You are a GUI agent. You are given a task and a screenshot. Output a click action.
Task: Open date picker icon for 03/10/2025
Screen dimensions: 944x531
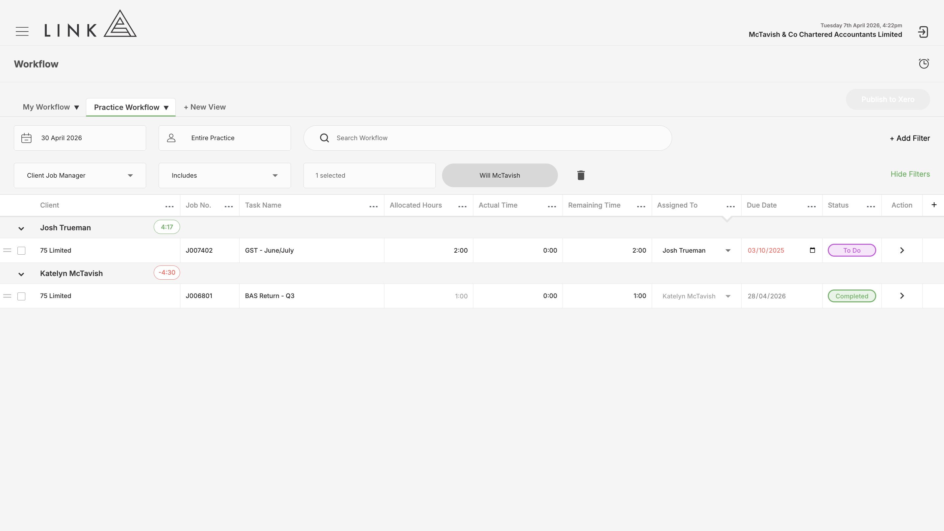(x=812, y=250)
